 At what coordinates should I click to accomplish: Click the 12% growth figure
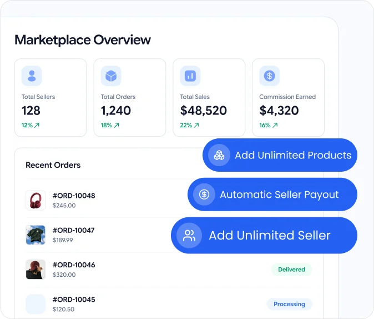coord(27,125)
